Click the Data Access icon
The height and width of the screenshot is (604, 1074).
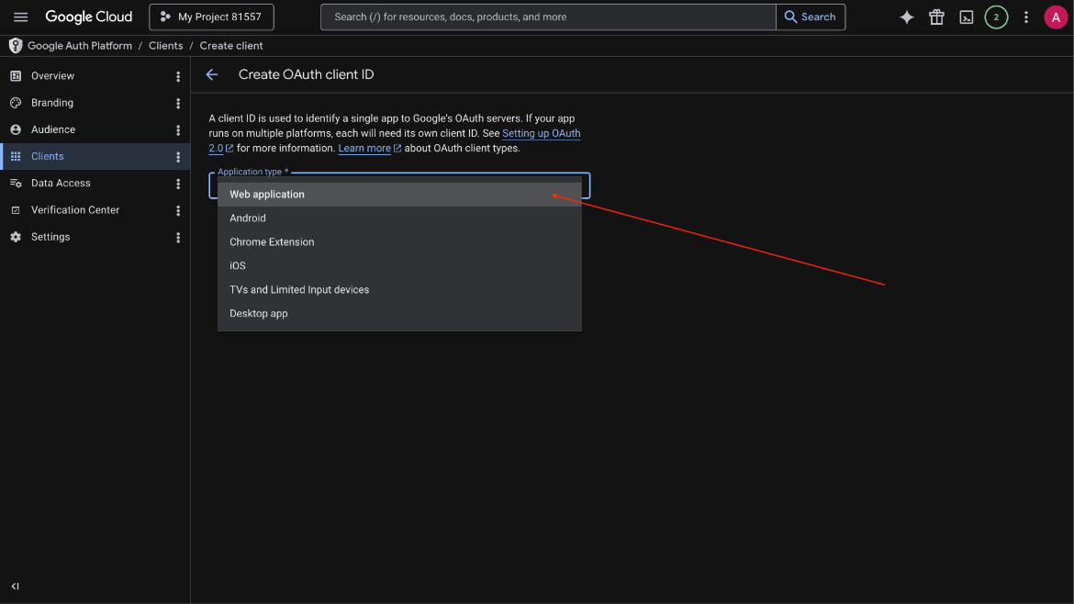click(x=16, y=183)
